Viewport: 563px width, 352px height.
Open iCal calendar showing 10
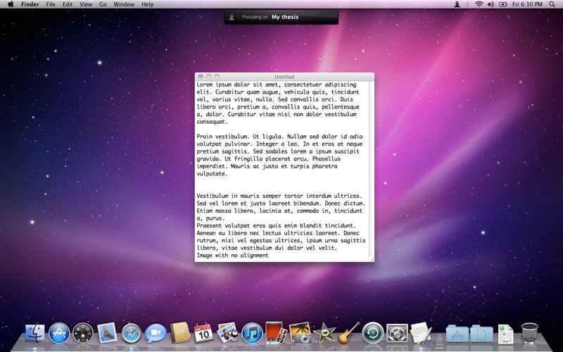(203, 333)
